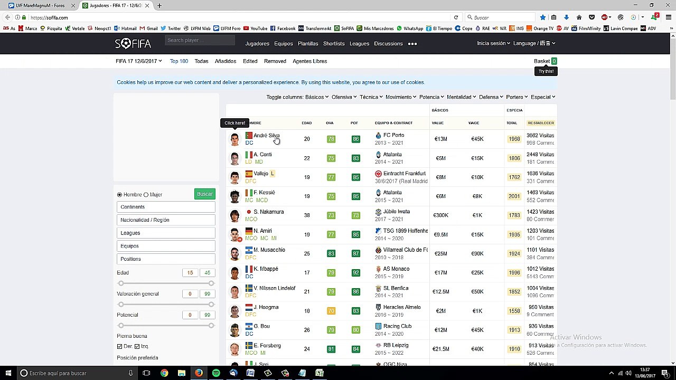Open Plantillas menu

click(308, 44)
